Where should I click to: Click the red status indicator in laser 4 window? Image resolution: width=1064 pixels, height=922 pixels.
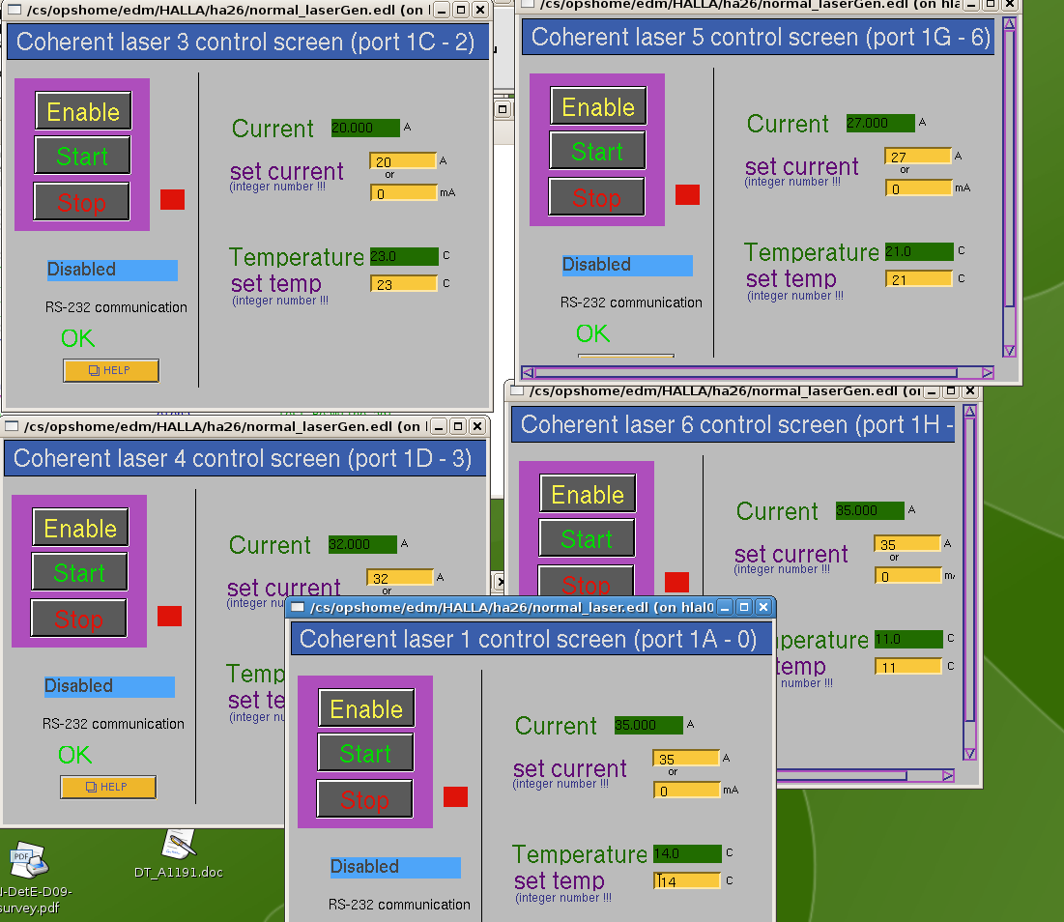170,616
